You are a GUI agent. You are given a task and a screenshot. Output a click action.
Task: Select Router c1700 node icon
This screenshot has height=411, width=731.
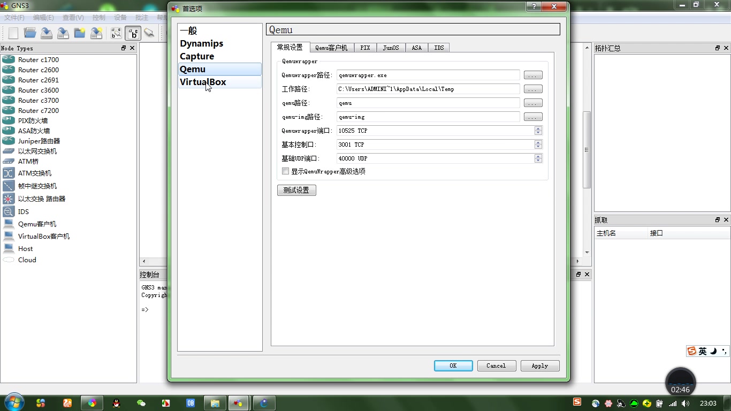[9, 60]
